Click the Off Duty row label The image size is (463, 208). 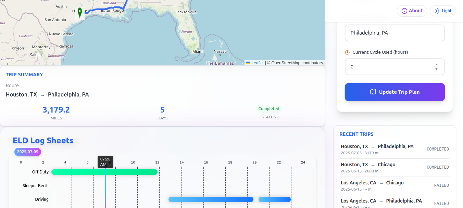[40, 172]
